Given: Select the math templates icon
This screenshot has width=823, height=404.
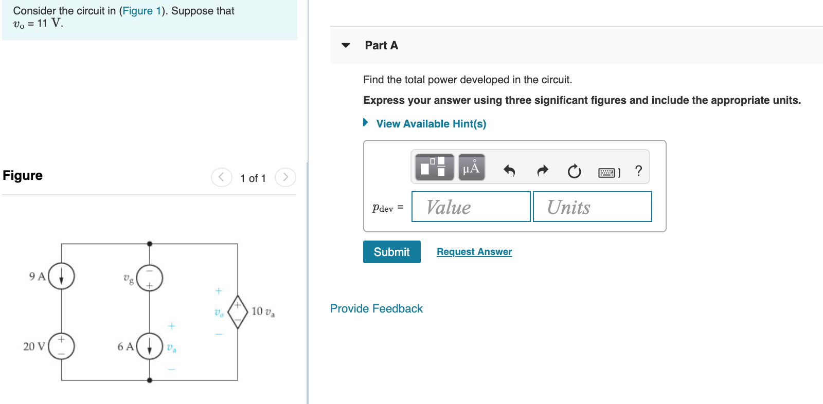Looking at the screenshot, I should (434, 167).
